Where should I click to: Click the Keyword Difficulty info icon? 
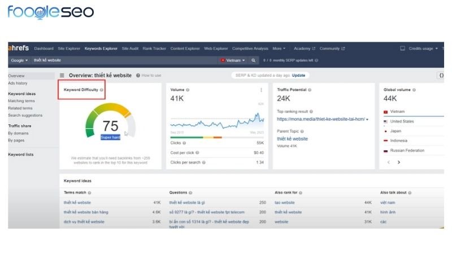(102, 90)
